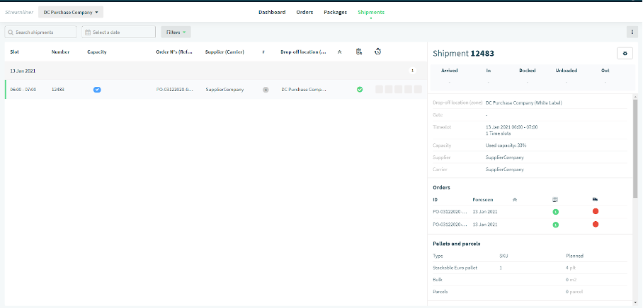
Task: Click the packages icon in Orders header
Action: 555,200
